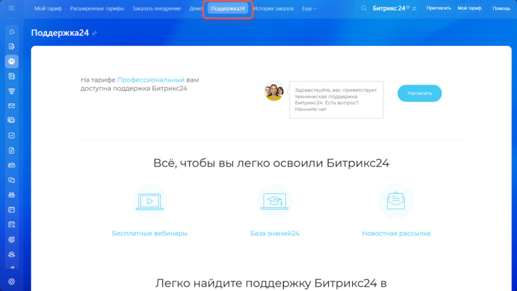Click the Мой тариф button near Помощь

coord(469,8)
